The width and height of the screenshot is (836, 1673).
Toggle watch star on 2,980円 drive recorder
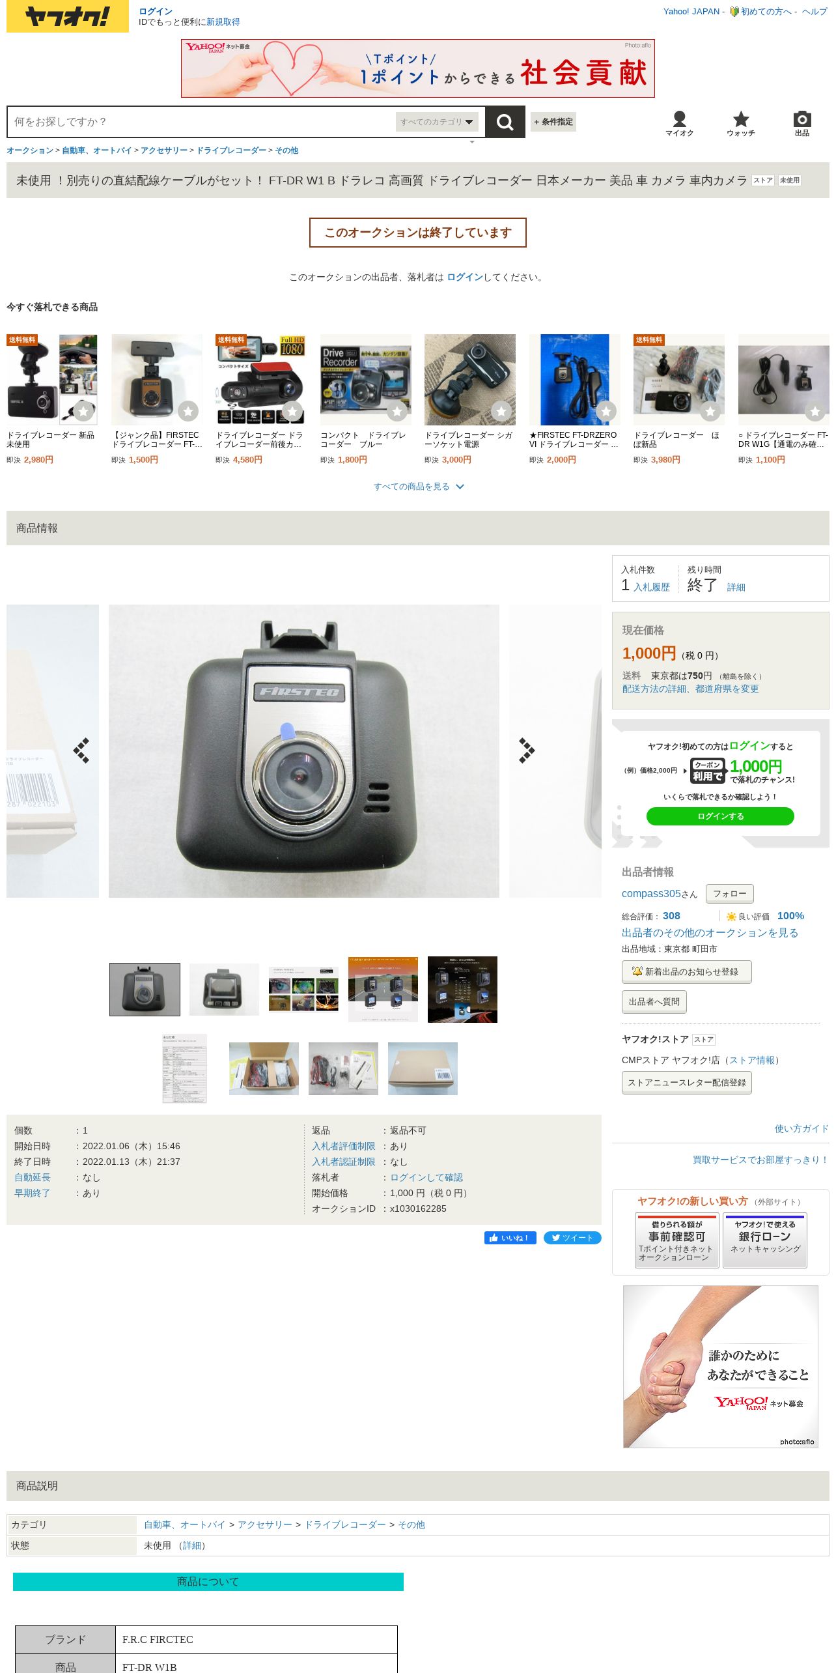pos(83,411)
